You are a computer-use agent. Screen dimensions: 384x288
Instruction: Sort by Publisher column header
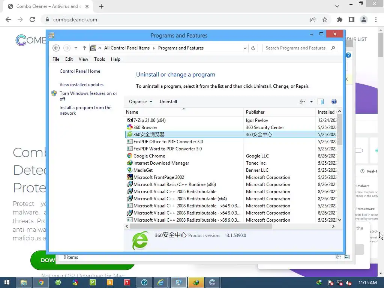tap(279, 112)
